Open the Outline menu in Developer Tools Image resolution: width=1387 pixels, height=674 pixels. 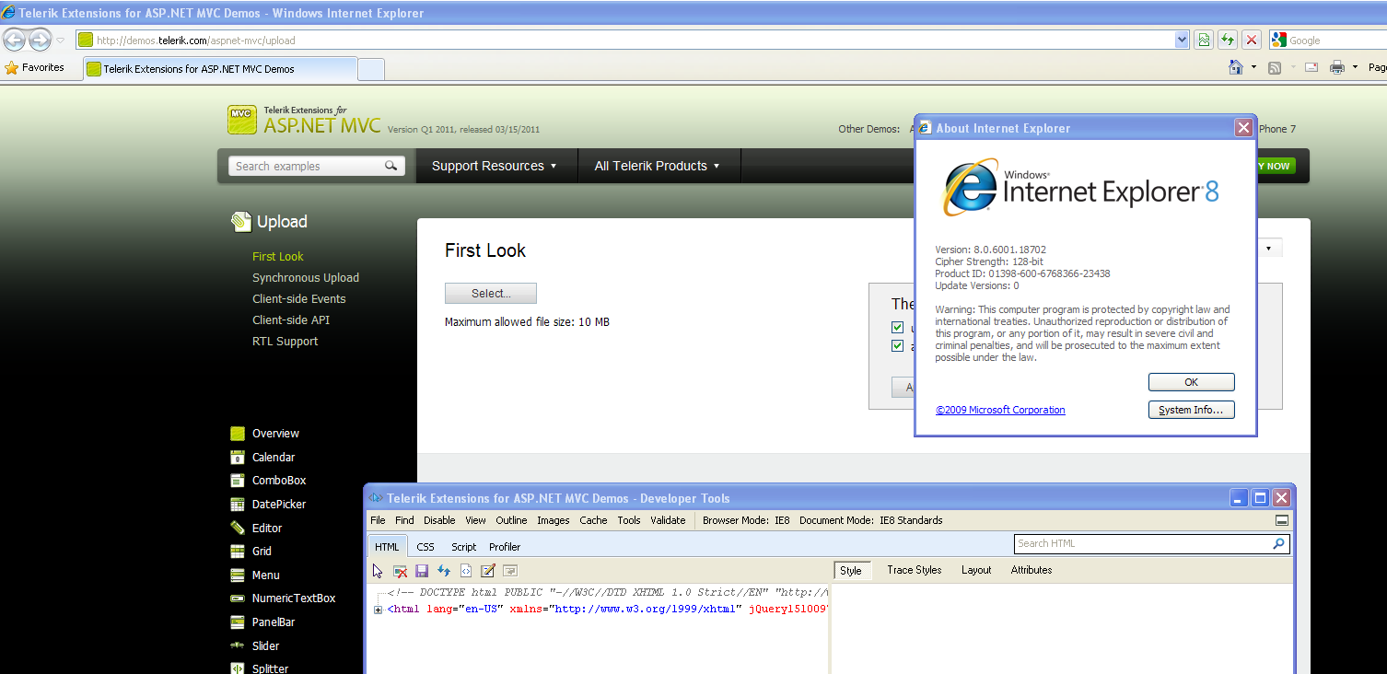(x=511, y=520)
